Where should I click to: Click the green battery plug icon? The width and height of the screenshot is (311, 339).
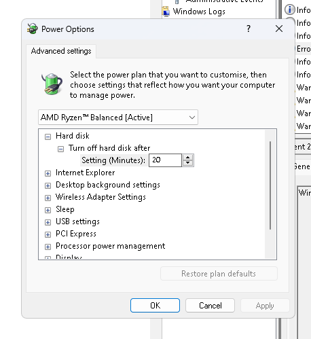[x=52, y=84]
